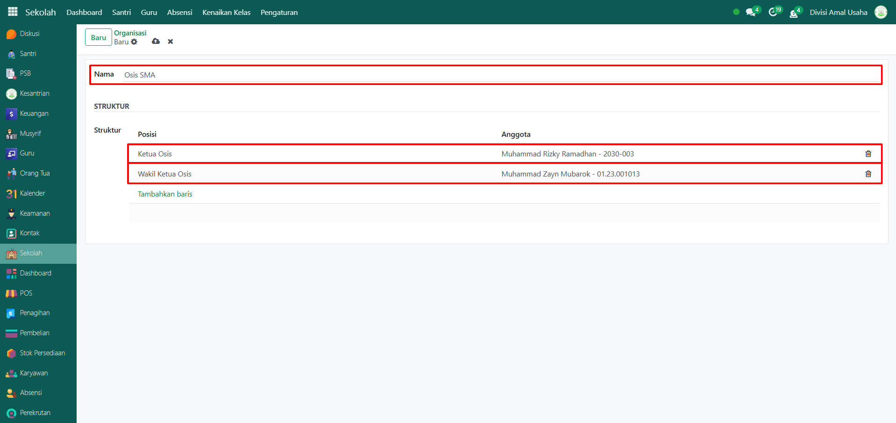Open the apps grid menu icon
Image resolution: width=896 pixels, height=423 pixels.
pyautogui.click(x=13, y=12)
